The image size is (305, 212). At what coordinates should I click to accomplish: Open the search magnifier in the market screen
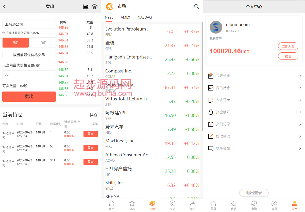click(196, 7)
